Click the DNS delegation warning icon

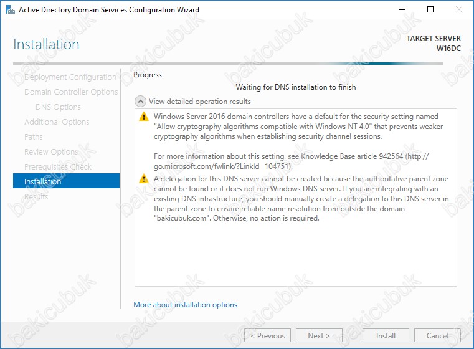(x=144, y=179)
